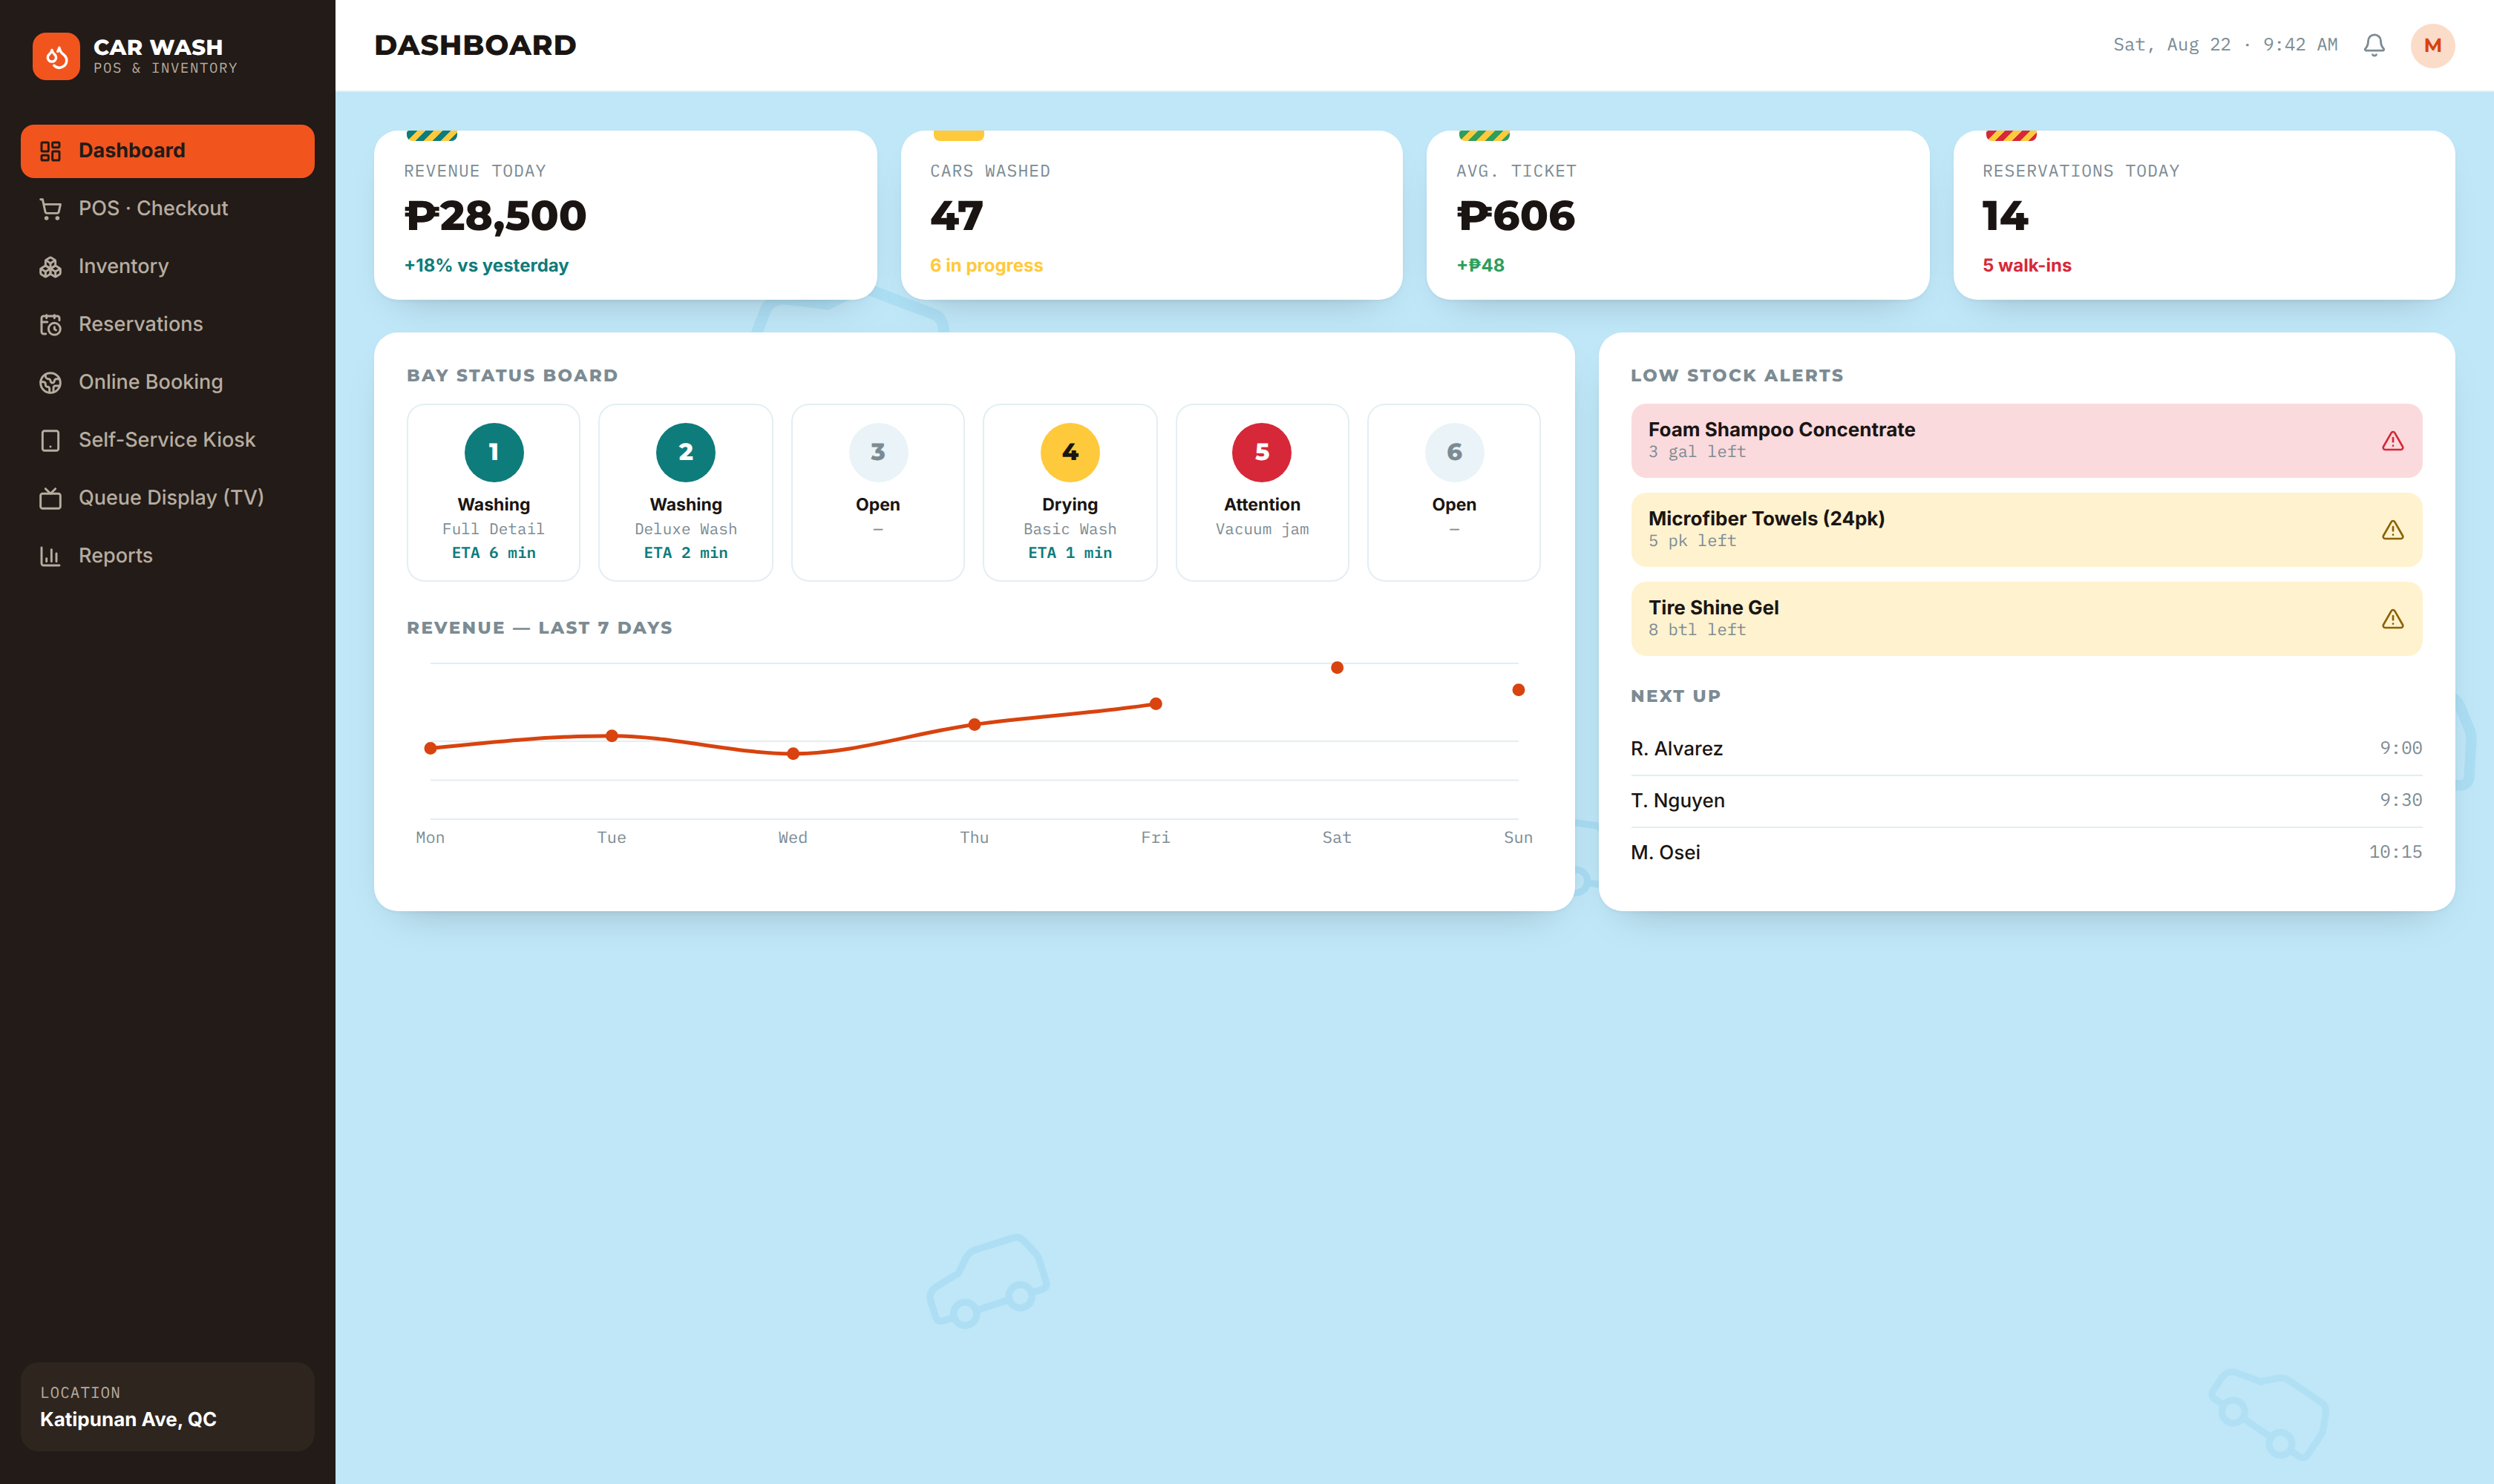Click the Sunday revenue data point
This screenshot has height=1484, width=2494.
click(1518, 690)
